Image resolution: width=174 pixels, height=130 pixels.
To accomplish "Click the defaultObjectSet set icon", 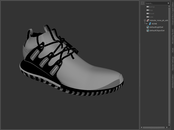I will [x=148, y=31].
